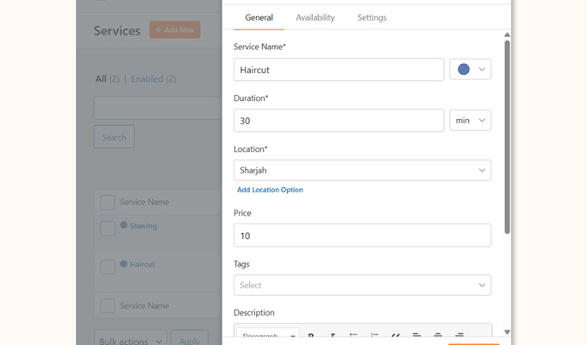The width and height of the screenshot is (587, 345).
Task: Open the Location dropdown showing Sharjah
Action: 362,171
